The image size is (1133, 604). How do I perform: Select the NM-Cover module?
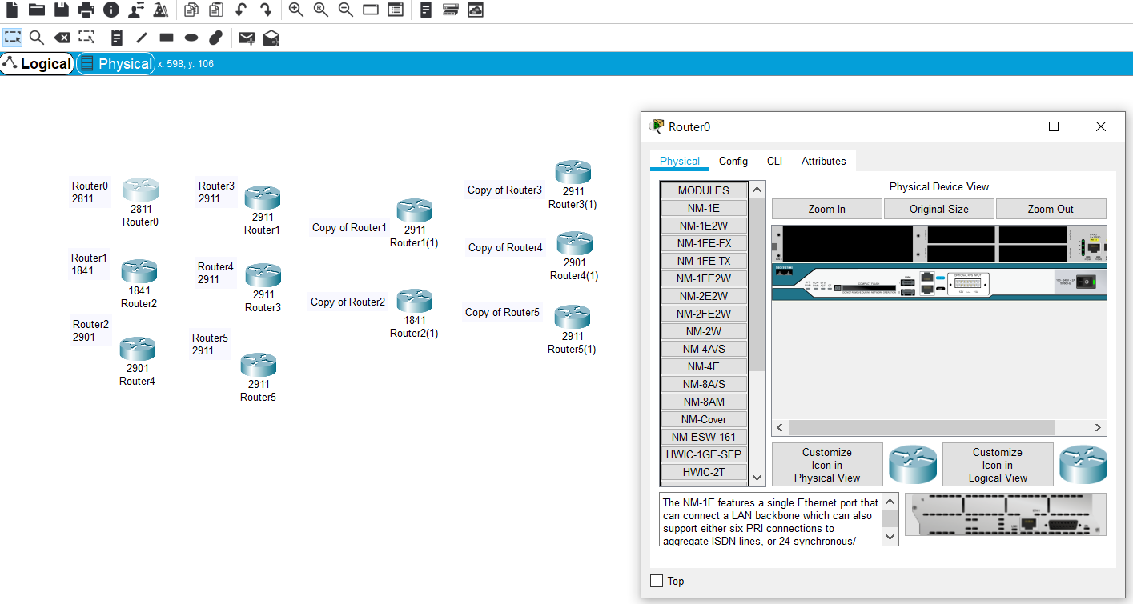coord(704,419)
